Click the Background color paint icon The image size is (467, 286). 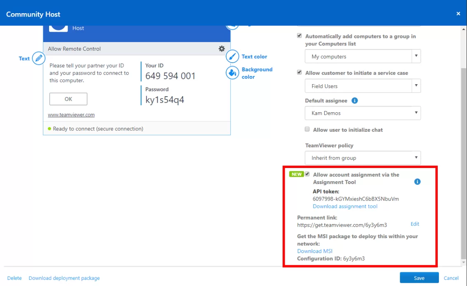pos(232,72)
